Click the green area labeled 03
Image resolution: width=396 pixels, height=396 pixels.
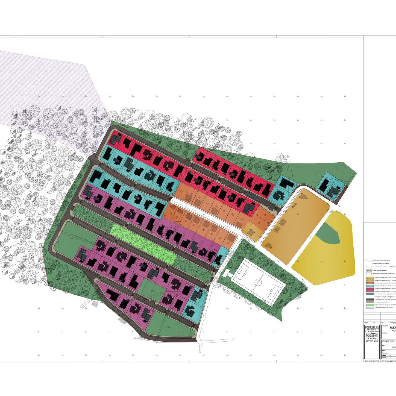(153, 291)
